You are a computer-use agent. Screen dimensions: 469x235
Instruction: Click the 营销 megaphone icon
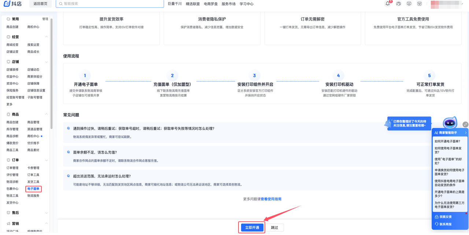pyautogui.click(x=8, y=224)
